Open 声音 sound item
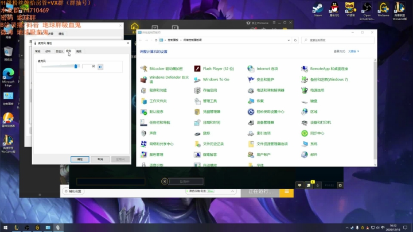Viewport: 413px width, 232px height. pos(149,133)
